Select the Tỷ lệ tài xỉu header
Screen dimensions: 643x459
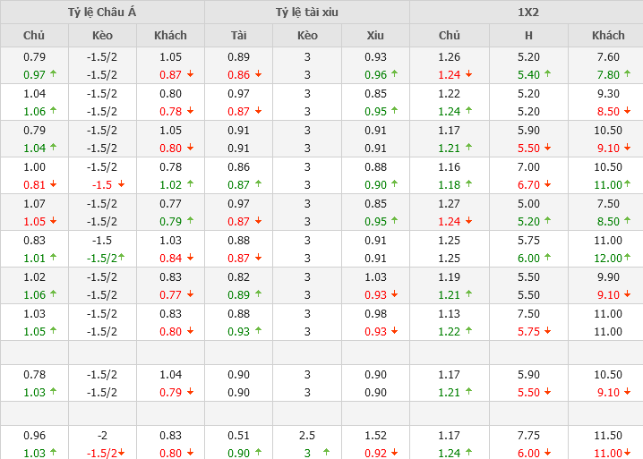click(307, 12)
